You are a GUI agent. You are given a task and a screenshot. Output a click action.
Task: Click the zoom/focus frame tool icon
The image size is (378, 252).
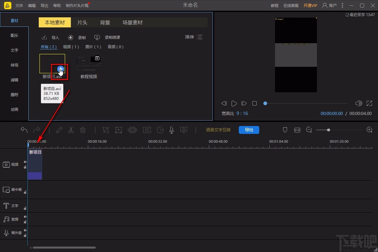pyautogui.click(x=118, y=130)
